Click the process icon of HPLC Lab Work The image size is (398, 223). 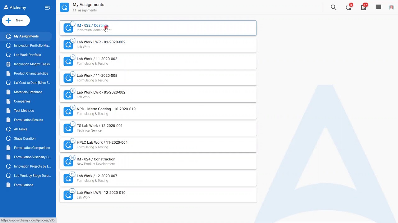(68, 145)
